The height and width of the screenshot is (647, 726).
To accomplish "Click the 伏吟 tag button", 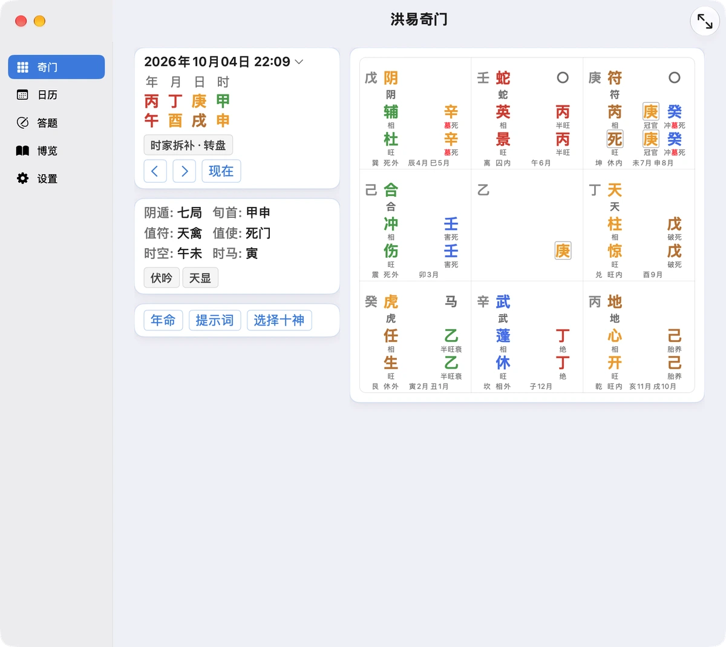I will [x=162, y=278].
